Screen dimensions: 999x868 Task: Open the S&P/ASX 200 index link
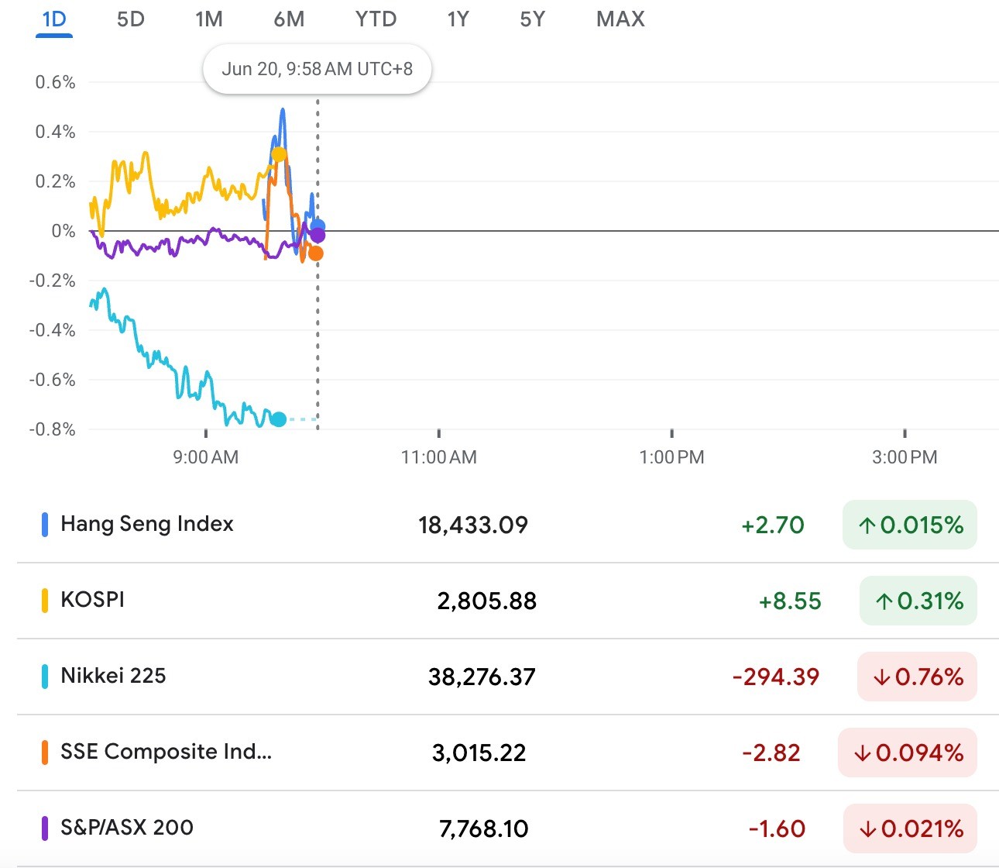click(127, 828)
